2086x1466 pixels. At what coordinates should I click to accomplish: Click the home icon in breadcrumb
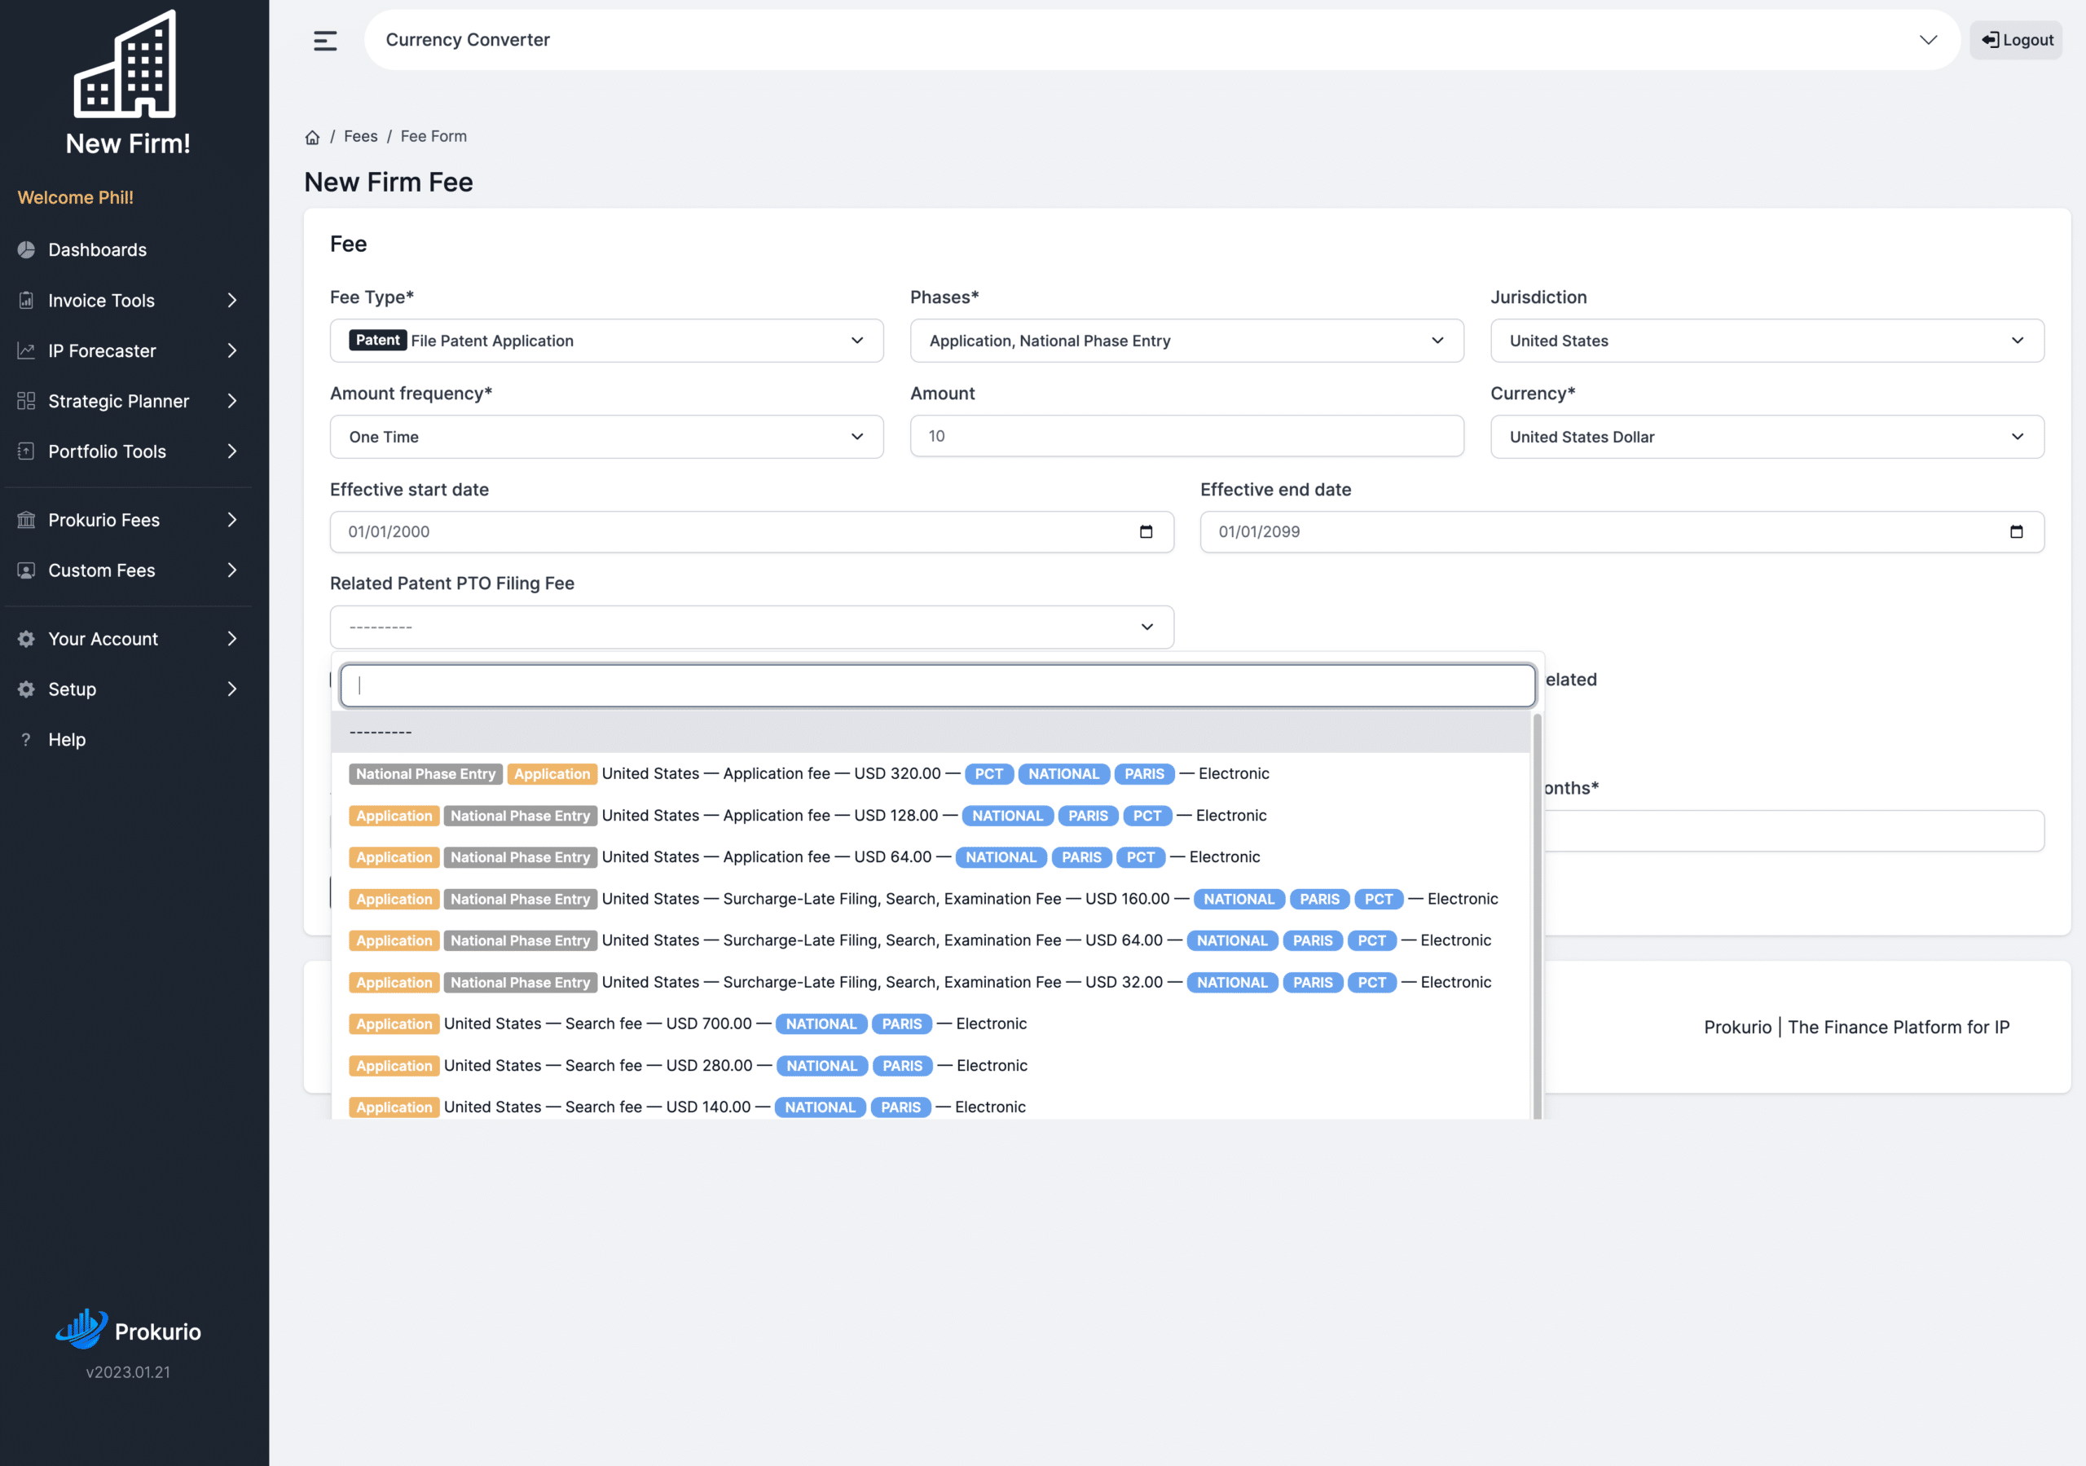click(x=311, y=137)
